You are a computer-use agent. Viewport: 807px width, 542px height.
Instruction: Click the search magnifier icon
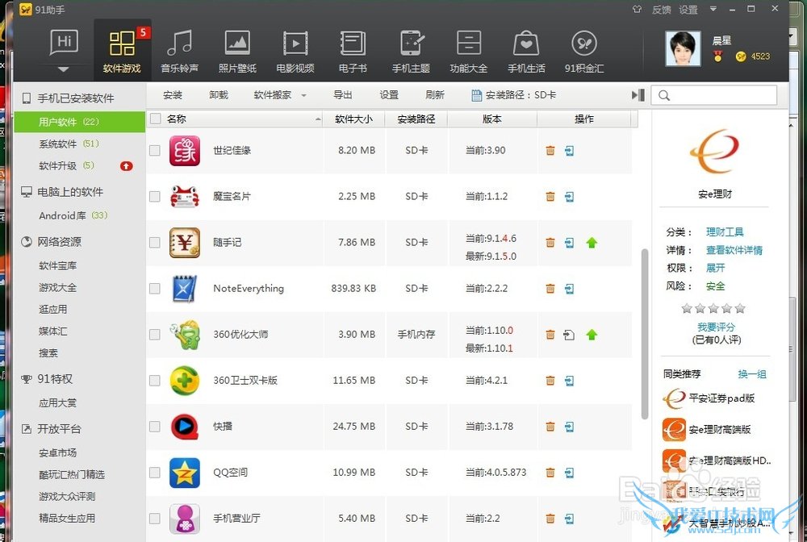pyautogui.click(x=664, y=95)
